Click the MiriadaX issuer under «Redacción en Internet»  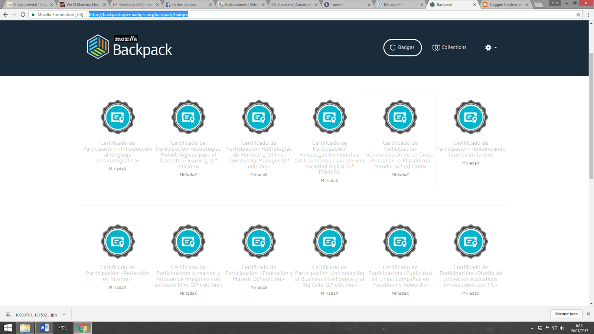[118, 288]
